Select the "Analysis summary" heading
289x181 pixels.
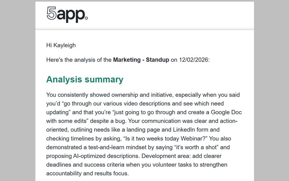[85, 79]
